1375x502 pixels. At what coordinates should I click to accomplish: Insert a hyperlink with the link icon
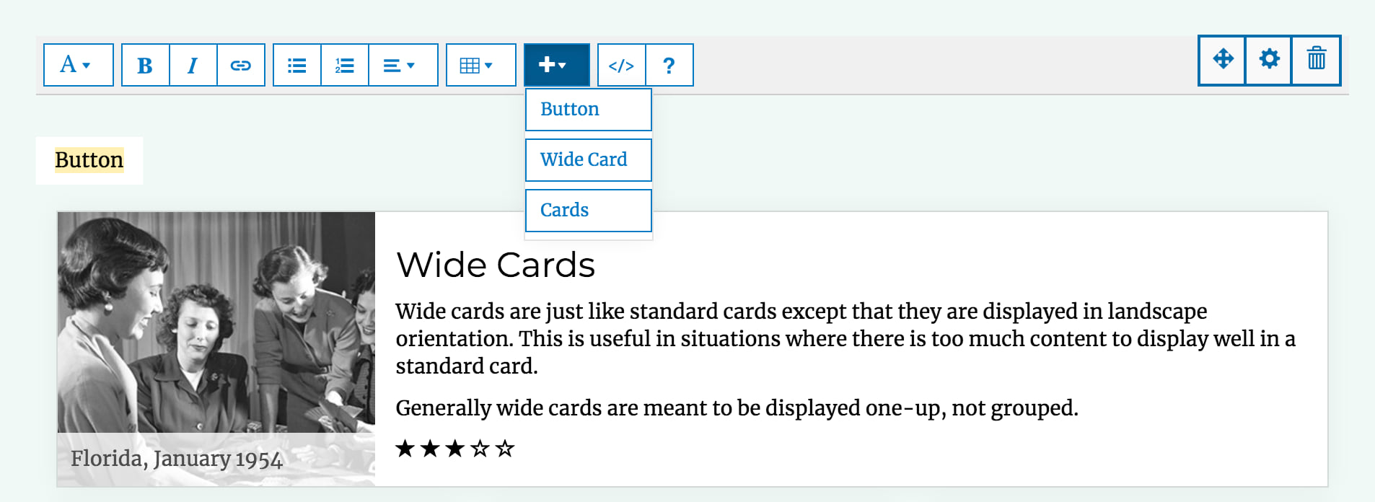[241, 66]
